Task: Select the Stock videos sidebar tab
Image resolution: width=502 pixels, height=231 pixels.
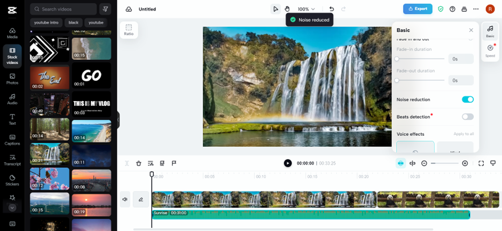Action: pyautogui.click(x=12, y=56)
